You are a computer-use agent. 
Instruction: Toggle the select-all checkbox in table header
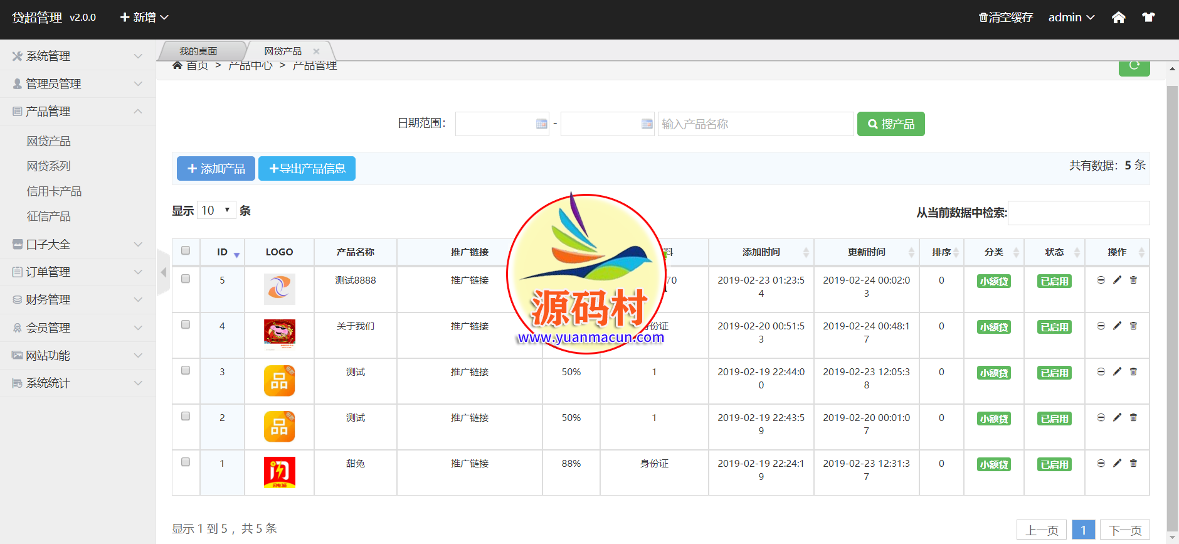point(186,251)
